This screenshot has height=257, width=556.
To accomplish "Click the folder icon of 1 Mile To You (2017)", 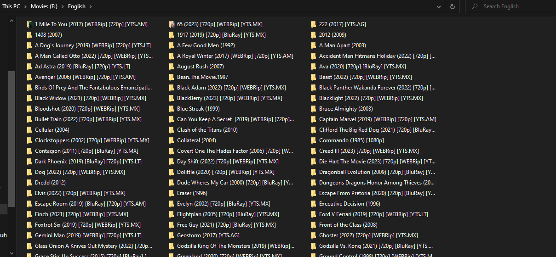I will point(29,24).
